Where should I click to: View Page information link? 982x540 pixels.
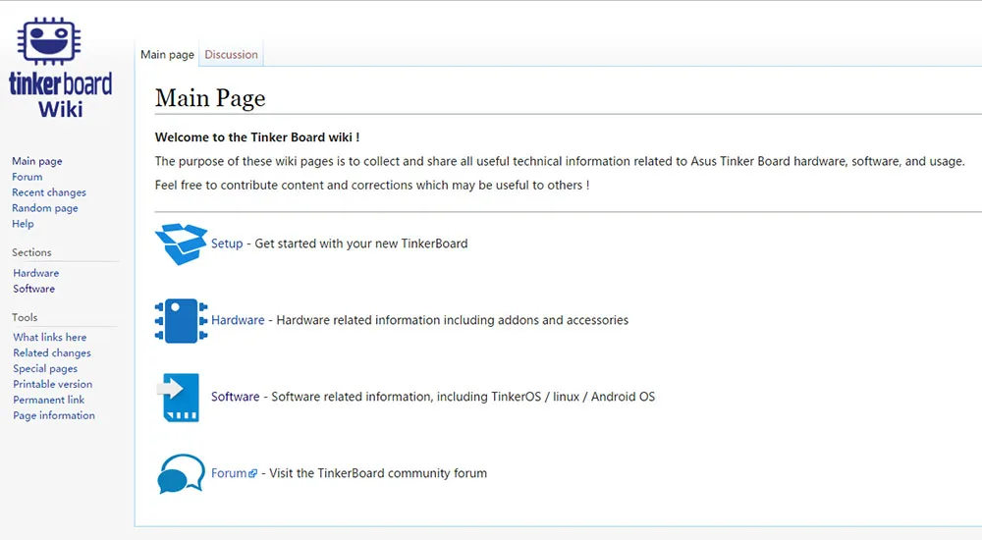[x=54, y=415]
